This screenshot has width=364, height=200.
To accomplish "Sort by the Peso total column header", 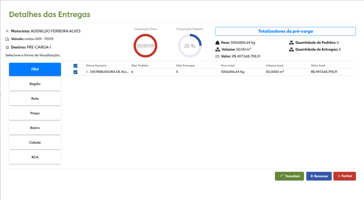I will (227, 66).
